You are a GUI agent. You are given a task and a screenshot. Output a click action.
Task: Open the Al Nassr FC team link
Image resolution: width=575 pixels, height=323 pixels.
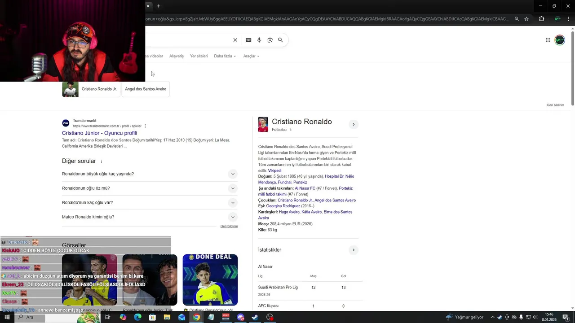point(305,188)
